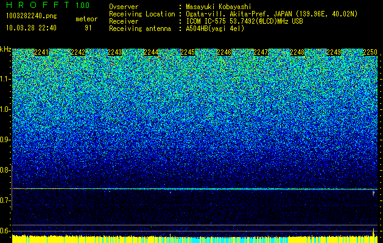Select the version number 1.0.0
This screenshot has width=383, height=243.
(x=82, y=5)
